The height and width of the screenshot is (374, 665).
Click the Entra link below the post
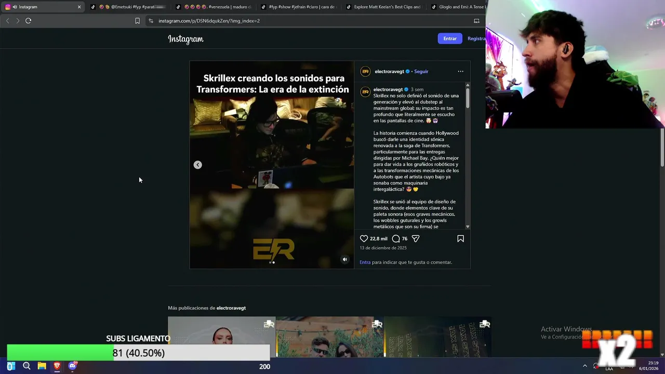365,262
